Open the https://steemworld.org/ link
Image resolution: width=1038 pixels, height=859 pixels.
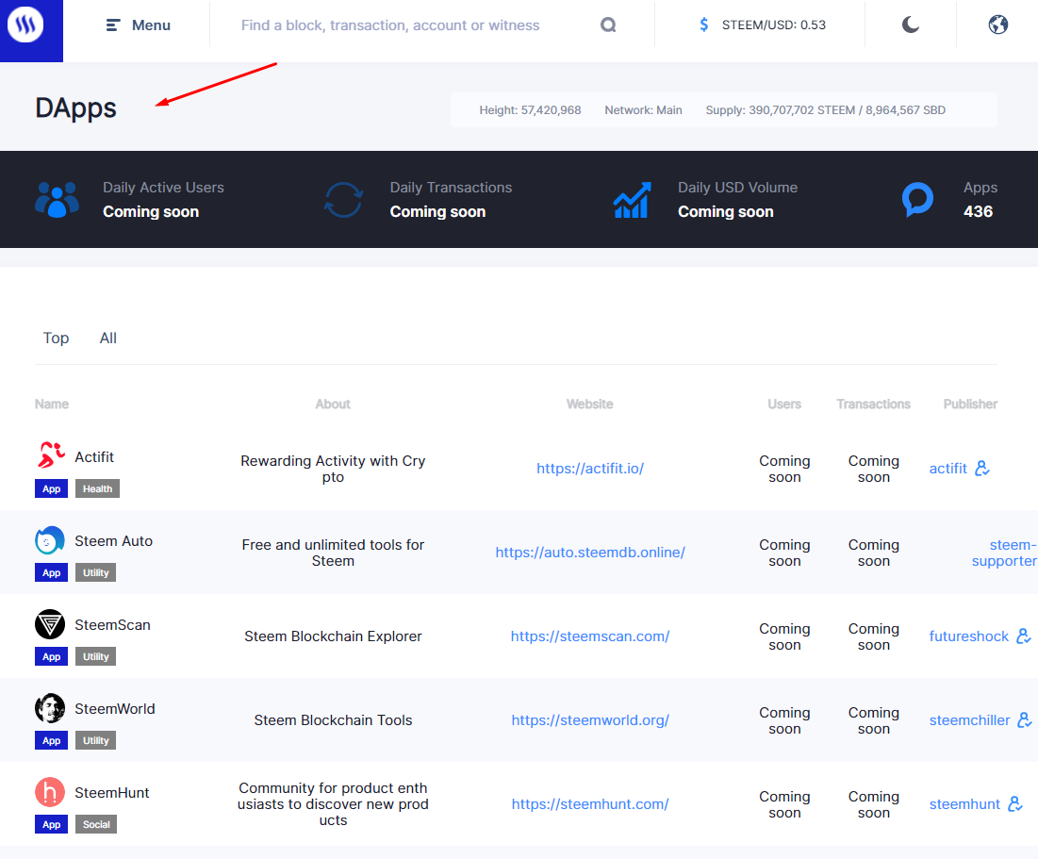point(590,719)
